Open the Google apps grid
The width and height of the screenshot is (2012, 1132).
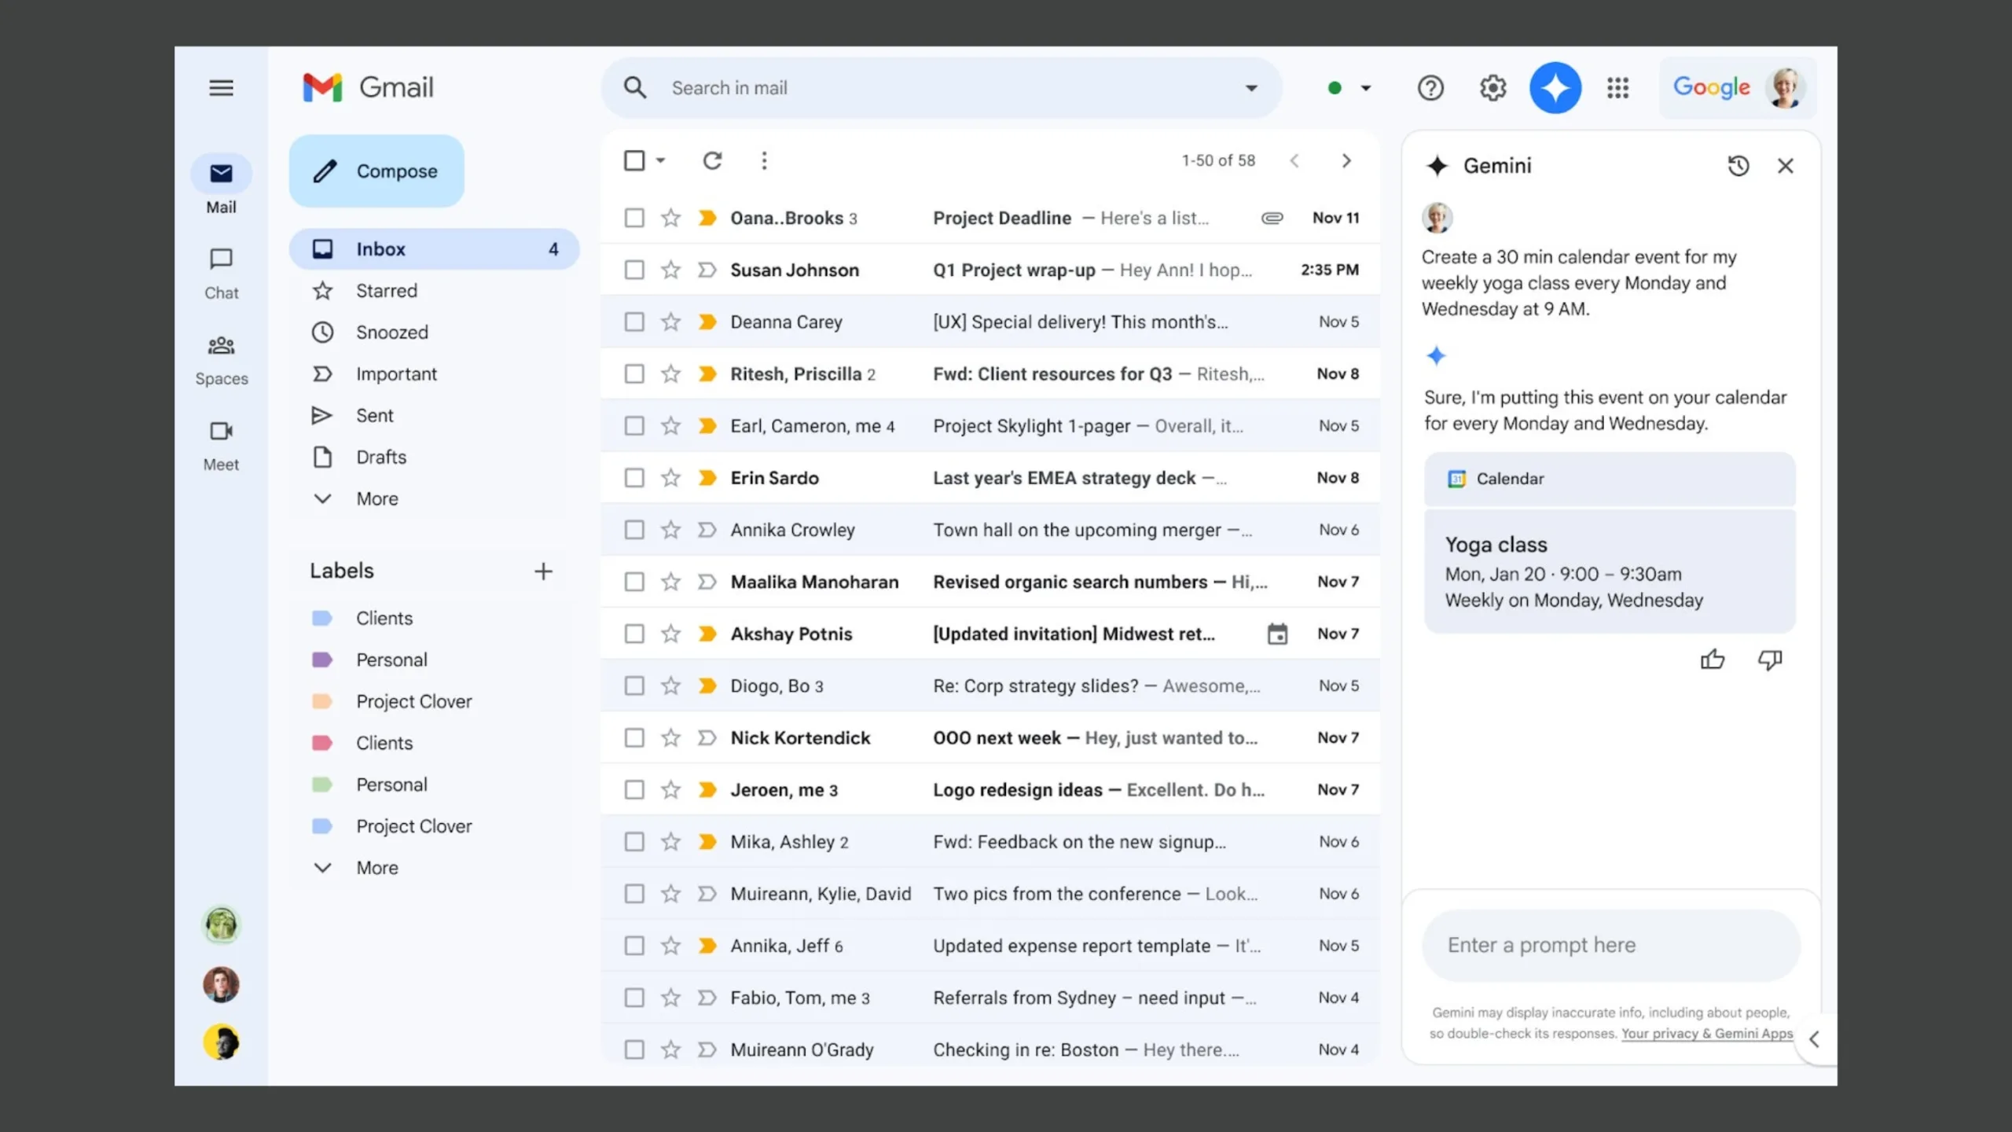coord(1617,87)
